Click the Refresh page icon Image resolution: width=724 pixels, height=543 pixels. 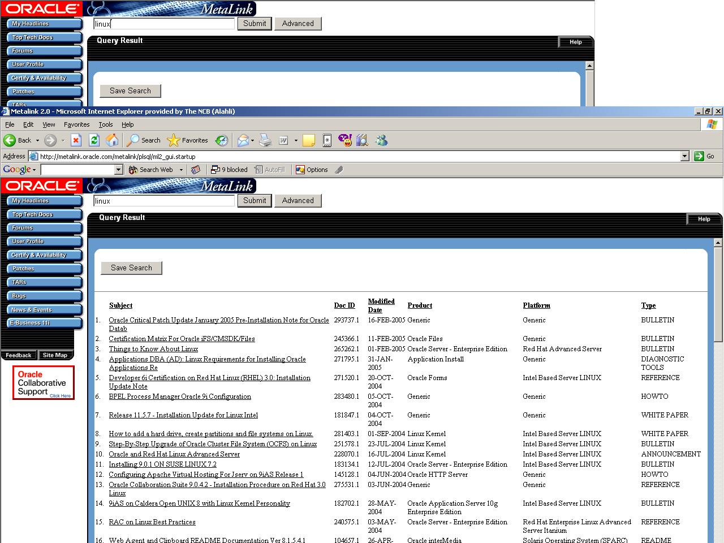pyautogui.click(x=94, y=140)
